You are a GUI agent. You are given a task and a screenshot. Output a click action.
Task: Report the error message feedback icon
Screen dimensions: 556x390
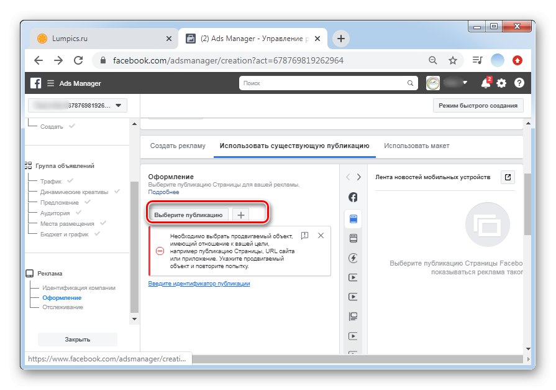tap(304, 236)
